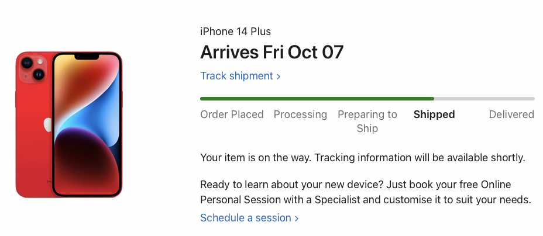Click the notch on the iPhone front screen
Image resolution: width=543 pixels, height=236 pixels.
click(86, 58)
